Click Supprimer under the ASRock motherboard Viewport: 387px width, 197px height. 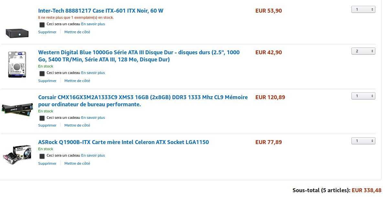(x=47, y=163)
